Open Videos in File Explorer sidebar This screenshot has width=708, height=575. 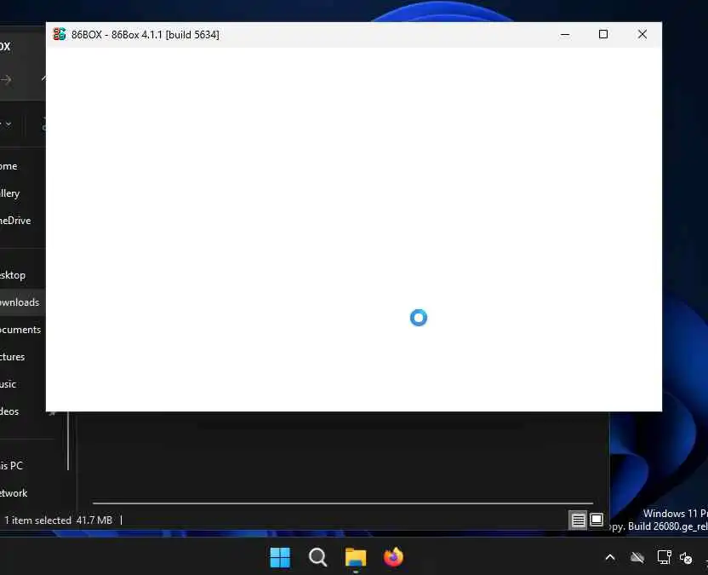9,411
